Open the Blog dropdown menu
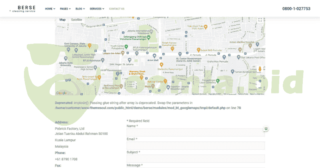320x168 pixels. 80,8
